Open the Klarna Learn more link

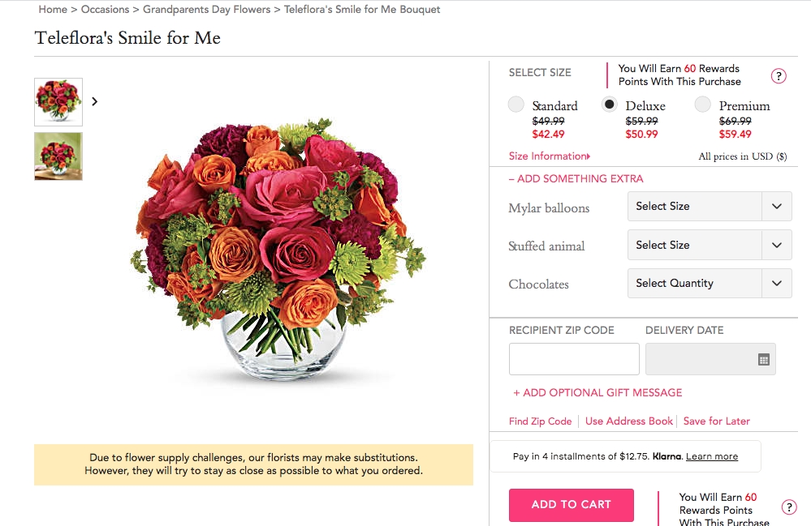[x=711, y=456]
